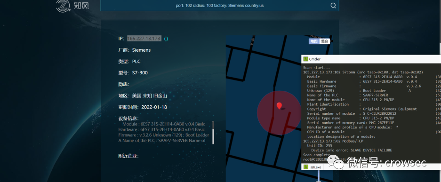Click the 设备信息 text scrollbar
Image resolution: width=441 pixels, height=182 pixels.
pos(213,132)
